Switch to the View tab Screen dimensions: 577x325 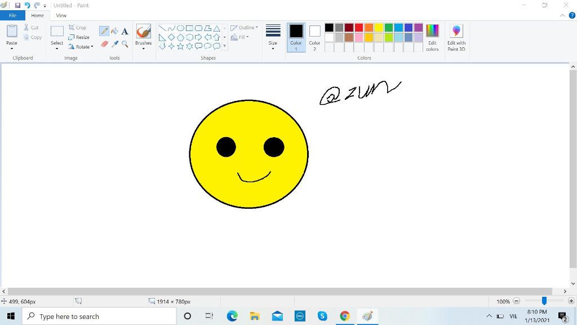coord(61,15)
